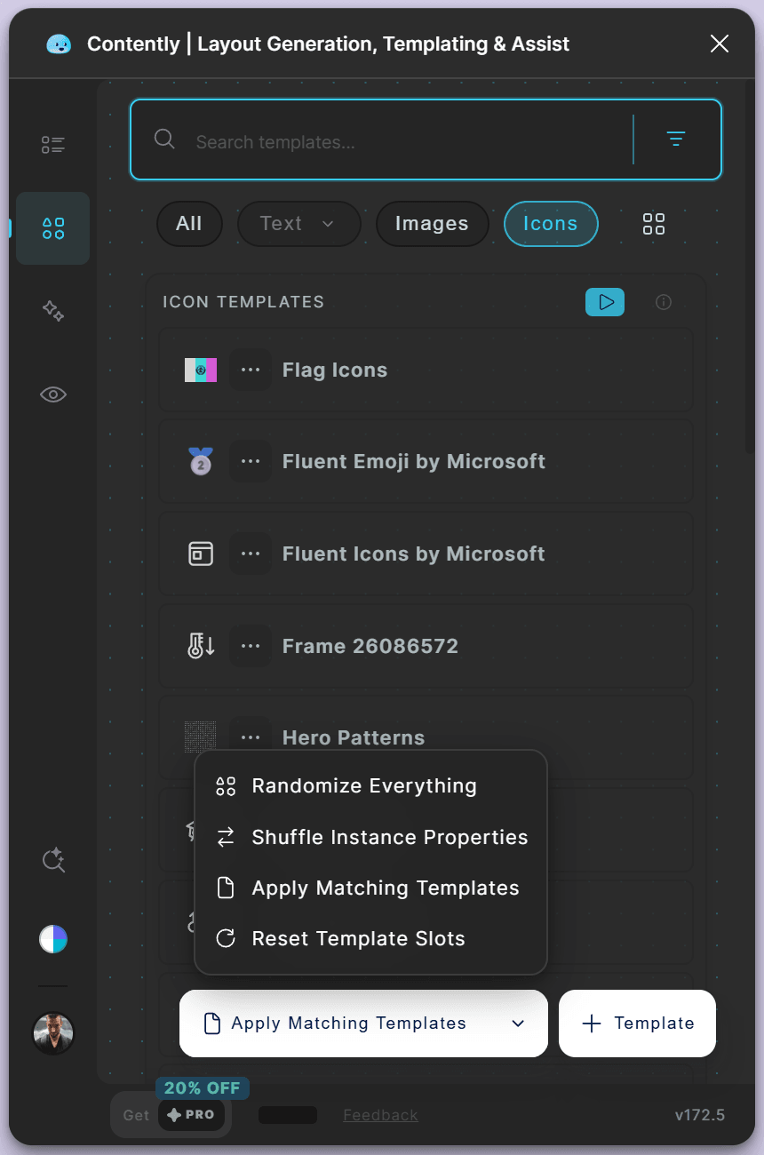Open the sparkles AI sidebar icon

[53, 311]
